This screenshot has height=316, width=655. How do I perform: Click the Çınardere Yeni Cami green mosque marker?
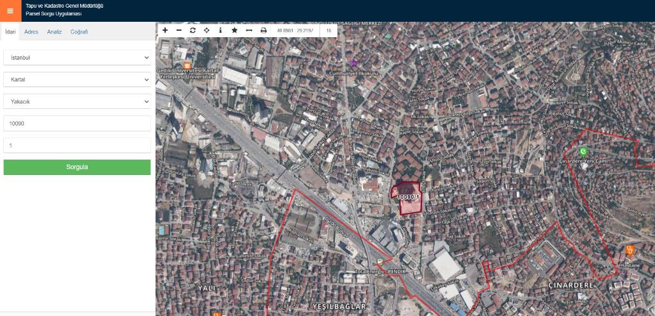583,151
